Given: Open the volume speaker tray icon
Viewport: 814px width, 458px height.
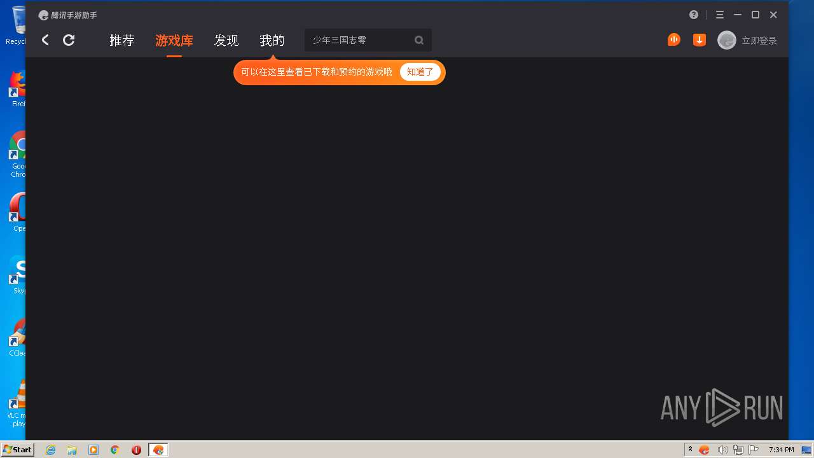Looking at the screenshot, I should click(x=722, y=450).
